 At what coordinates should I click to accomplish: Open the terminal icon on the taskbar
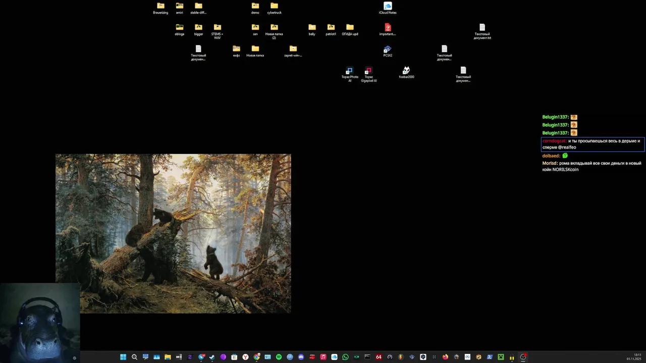(x=367, y=357)
